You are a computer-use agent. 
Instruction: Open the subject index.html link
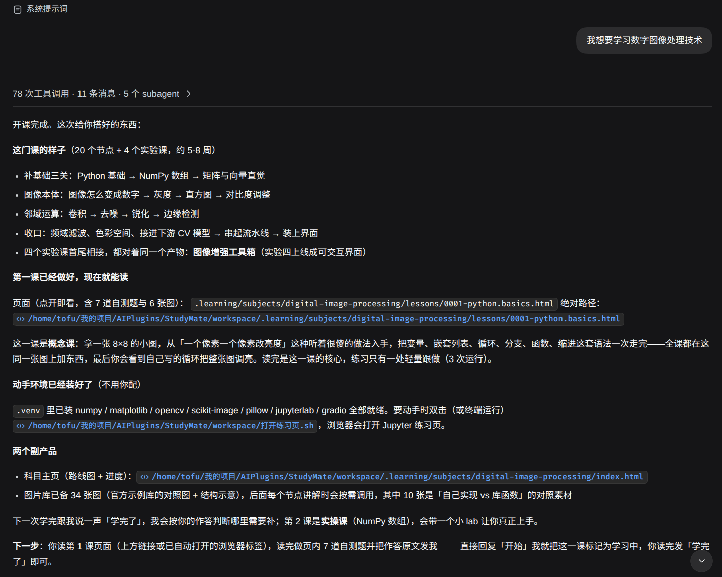(392, 477)
